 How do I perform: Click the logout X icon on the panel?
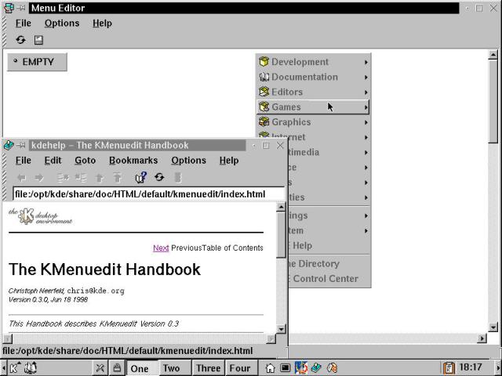101,367
